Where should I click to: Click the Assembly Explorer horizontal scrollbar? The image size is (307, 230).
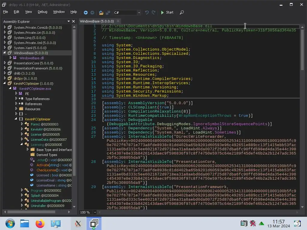[x=31, y=212]
